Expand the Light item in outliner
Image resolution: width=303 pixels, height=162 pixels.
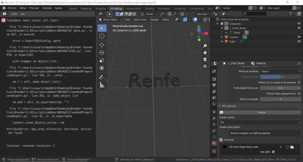pos(222,41)
